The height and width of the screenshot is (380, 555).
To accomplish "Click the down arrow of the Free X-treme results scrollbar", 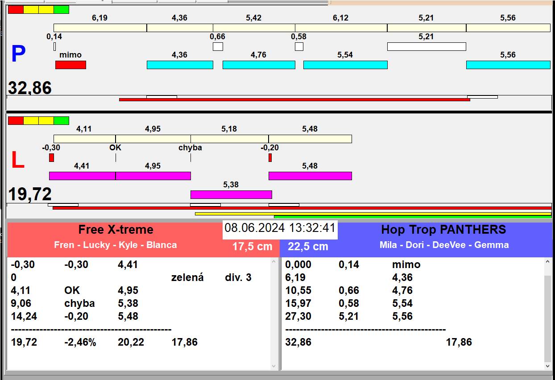I will tap(274, 366).
